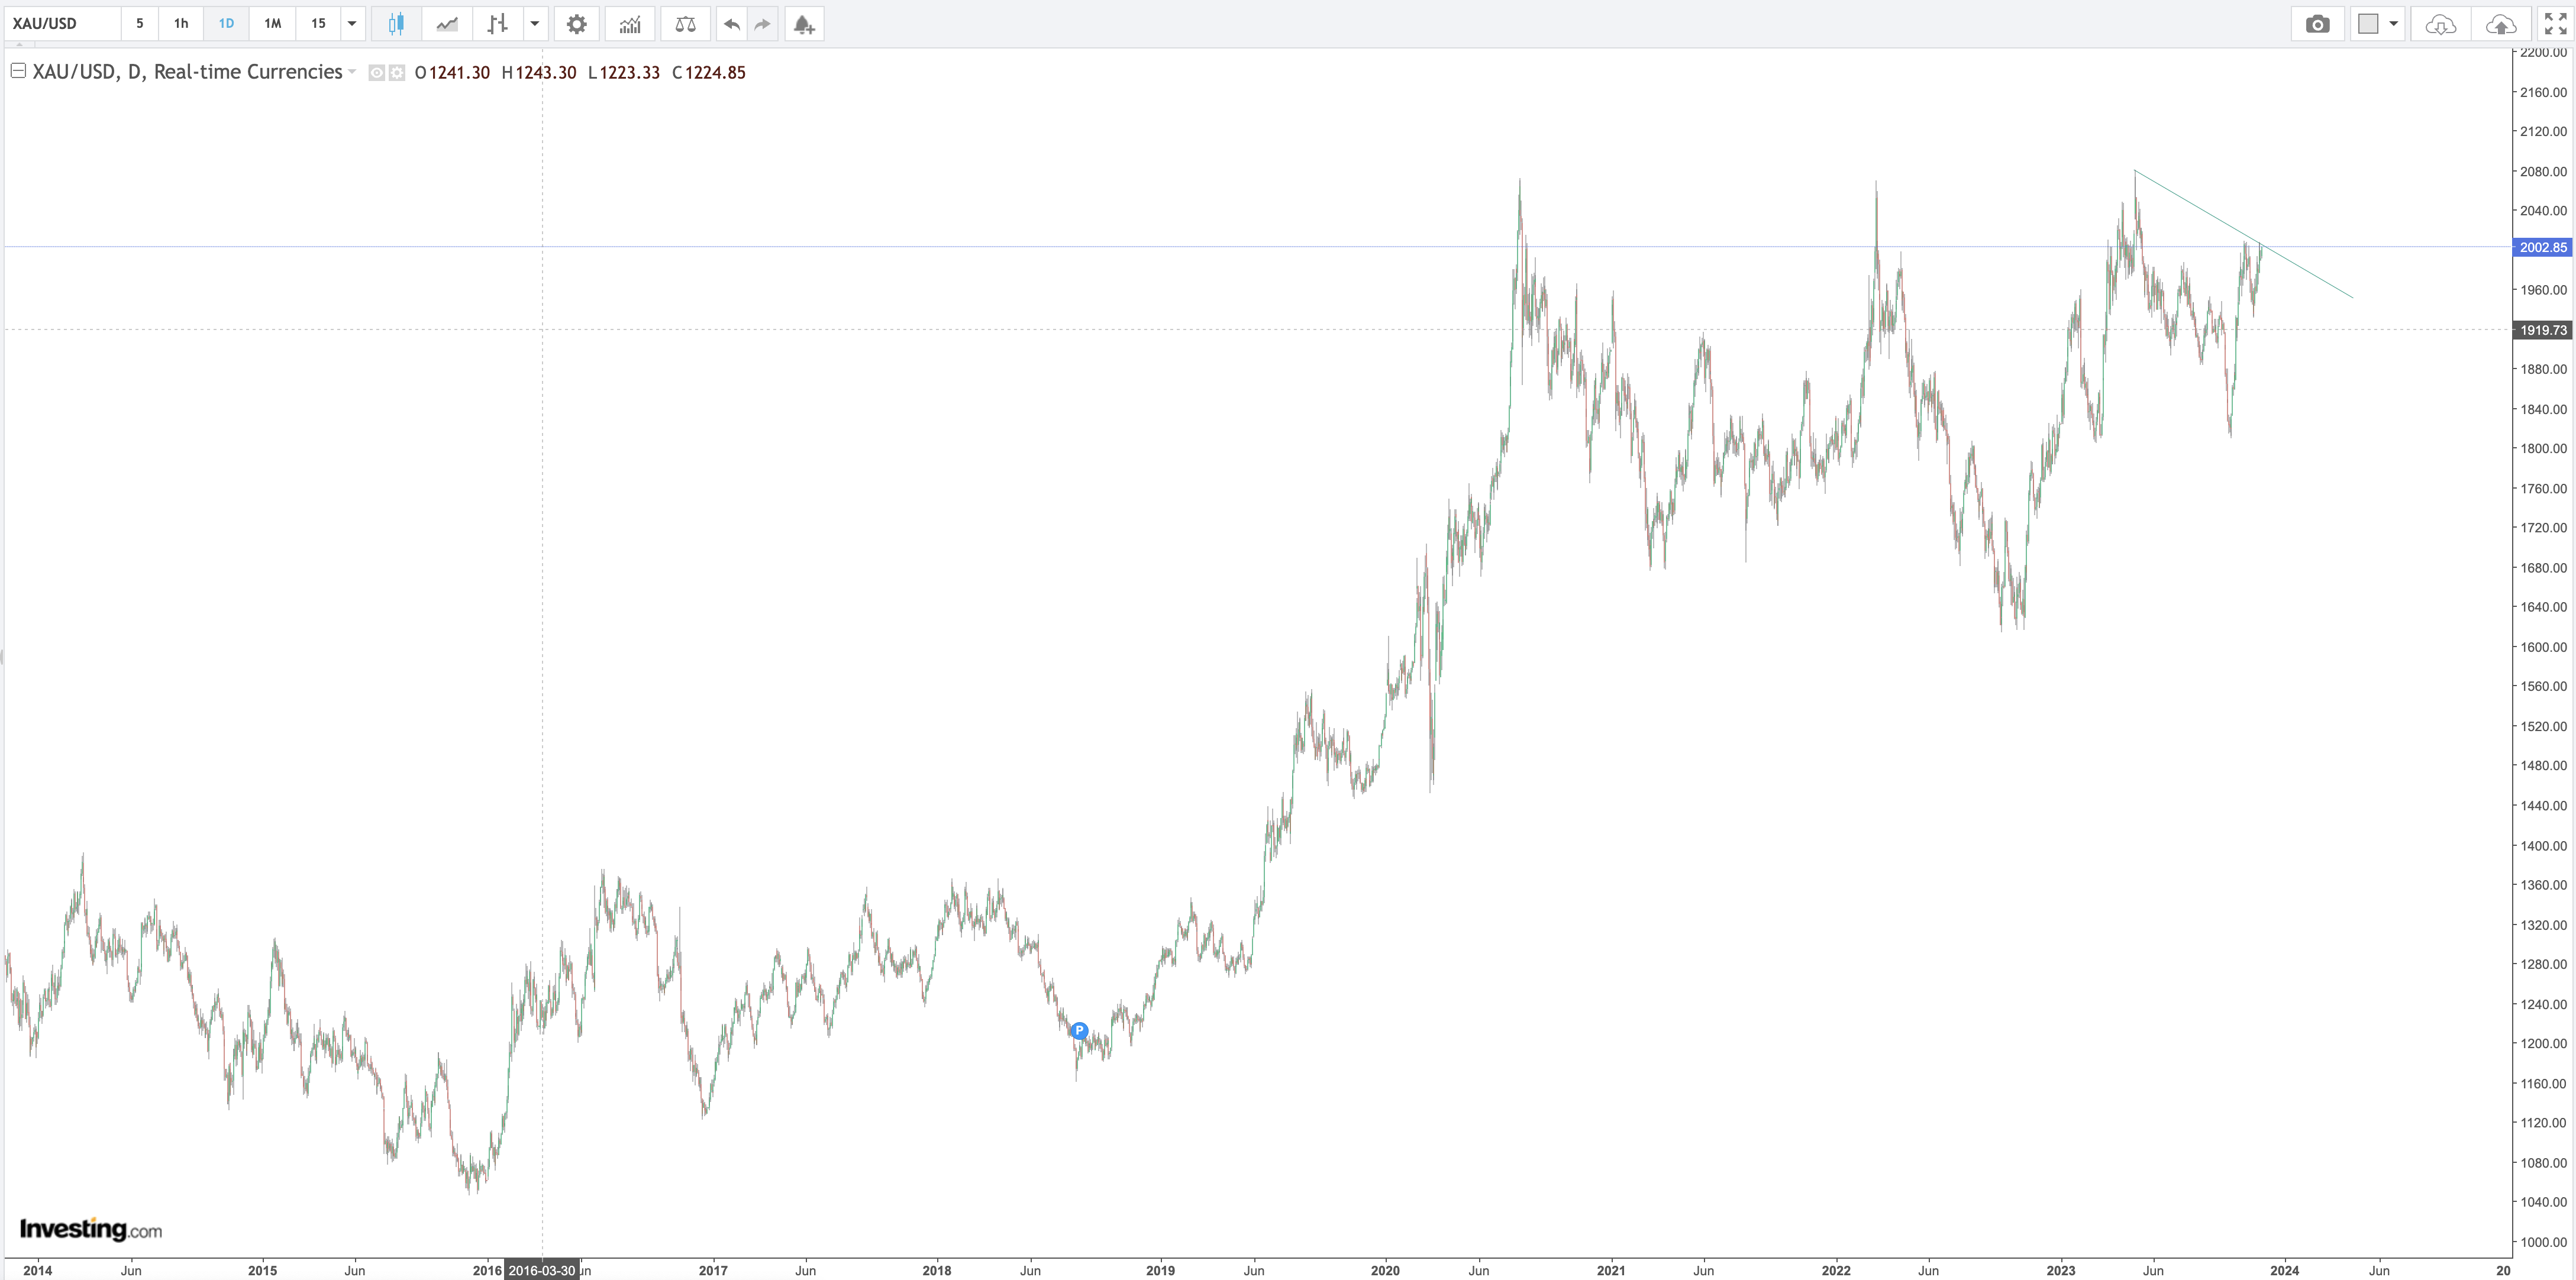Open series format gear icon in legend
This screenshot has height=1280, width=2576.
(x=397, y=72)
